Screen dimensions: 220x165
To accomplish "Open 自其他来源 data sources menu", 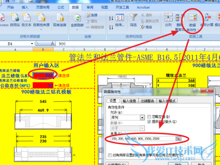I will click(41, 21).
